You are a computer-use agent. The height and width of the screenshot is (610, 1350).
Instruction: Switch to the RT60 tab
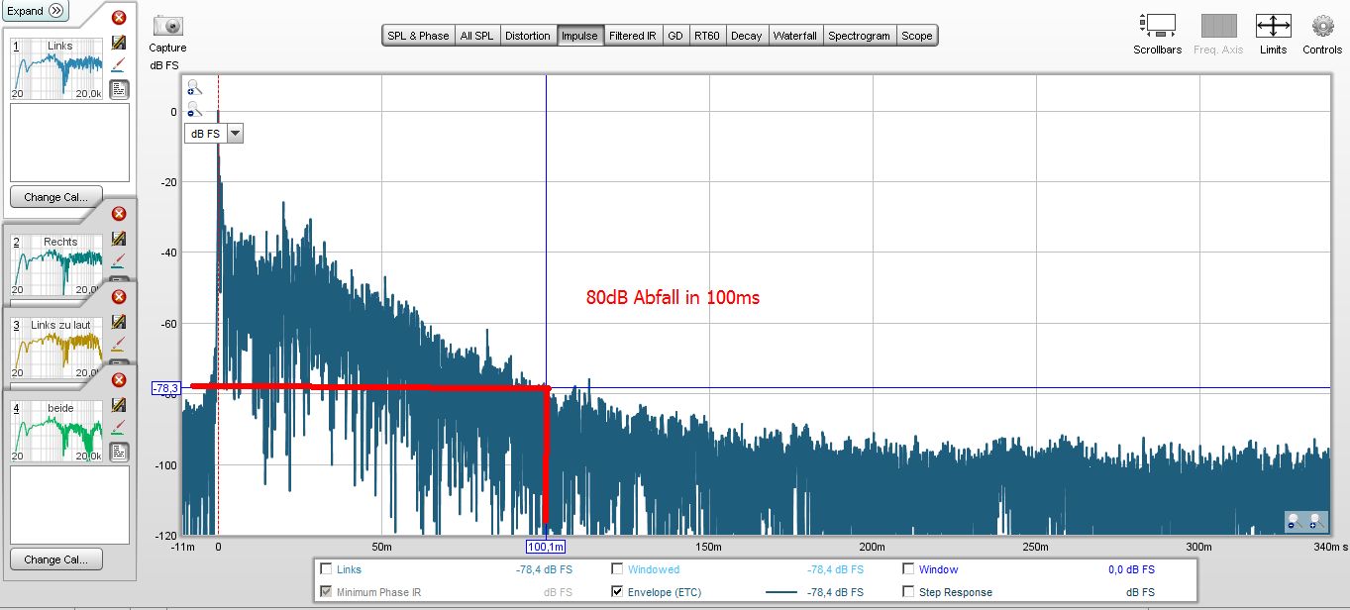point(707,36)
